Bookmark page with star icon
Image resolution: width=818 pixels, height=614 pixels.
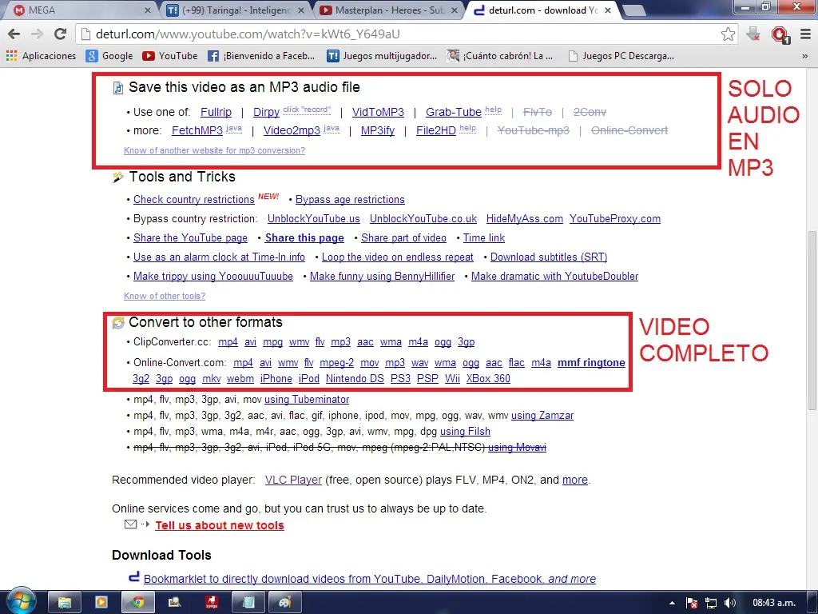pyautogui.click(x=728, y=34)
